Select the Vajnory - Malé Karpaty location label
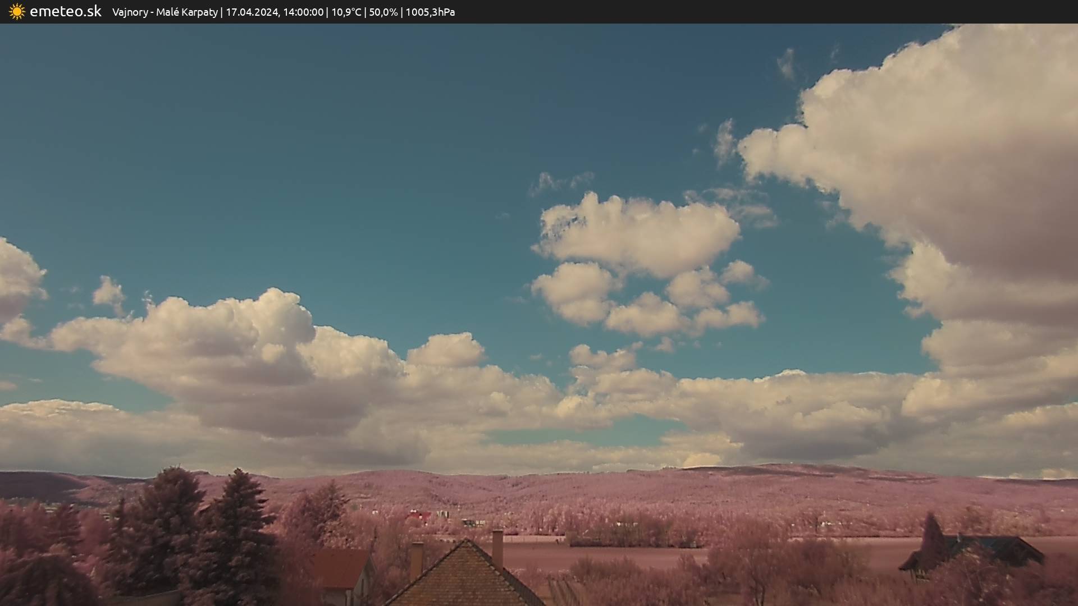The height and width of the screenshot is (606, 1078). [165, 12]
